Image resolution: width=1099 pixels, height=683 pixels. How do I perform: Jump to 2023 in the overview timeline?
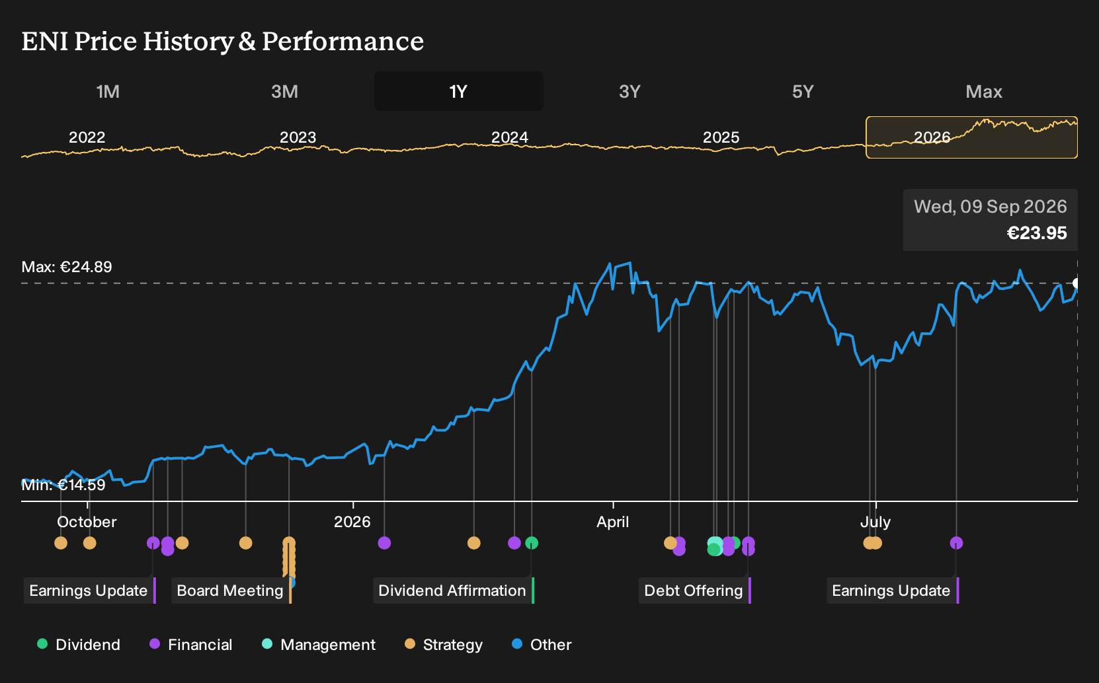298,137
